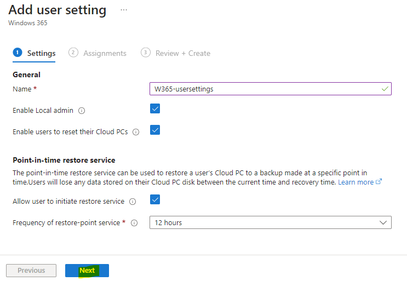Click the Next button

pyautogui.click(x=87, y=271)
